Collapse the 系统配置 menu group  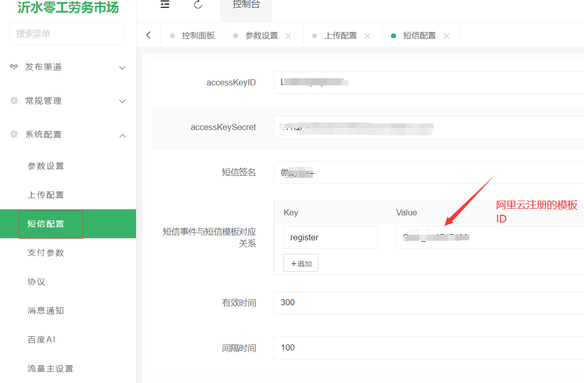(x=68, y=135)
